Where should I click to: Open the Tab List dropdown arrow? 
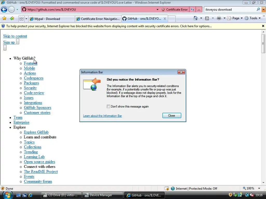click(26, 19)
